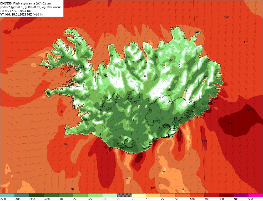The width and height of the screenshot is (263, 201).
Task: Click the dark red 200 to 300 legend swatch
Action: (x=212, y=195)
